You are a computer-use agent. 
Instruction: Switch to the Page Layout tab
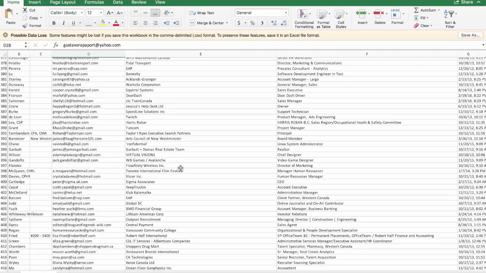pyautogui.click(x=63, y=2)
